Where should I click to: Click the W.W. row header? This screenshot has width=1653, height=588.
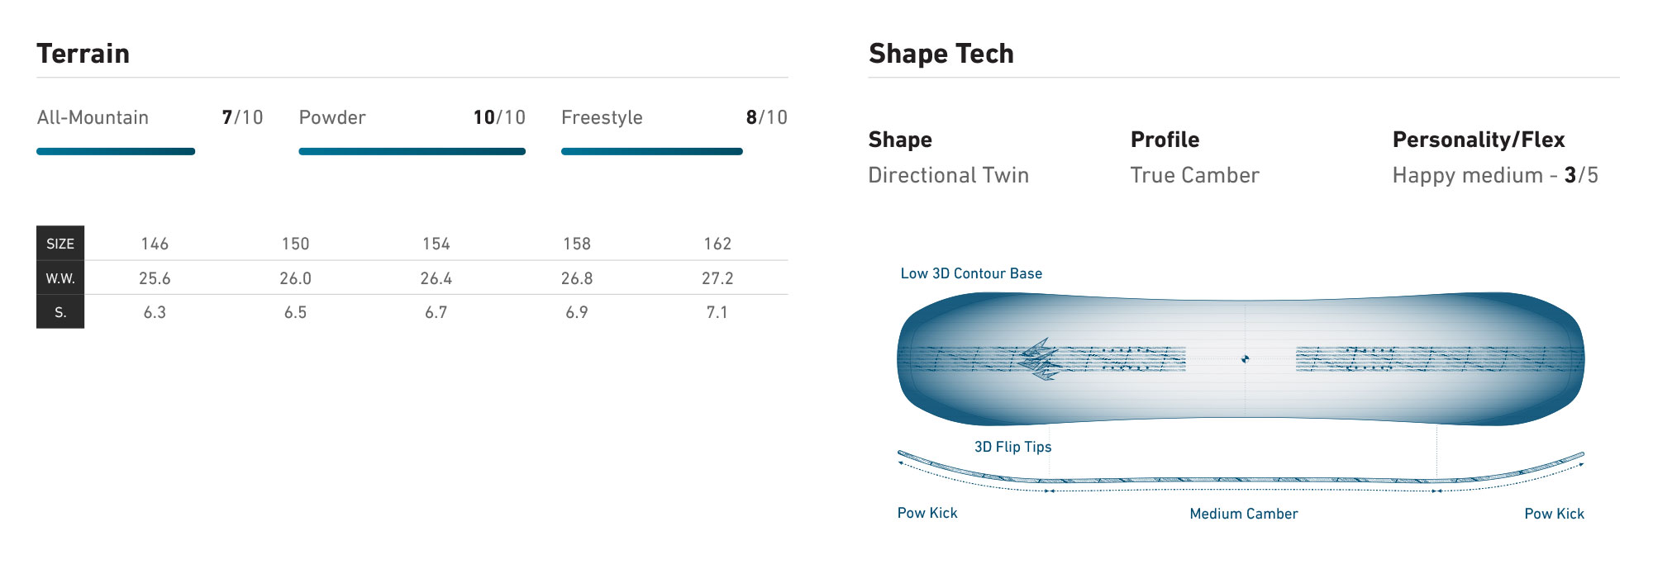pos(60,278)
